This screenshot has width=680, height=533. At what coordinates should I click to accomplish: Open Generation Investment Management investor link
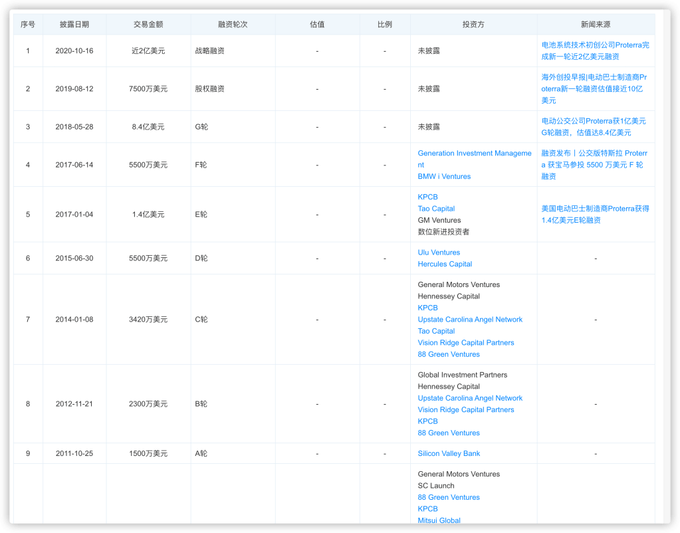click(x=474, y=154)
